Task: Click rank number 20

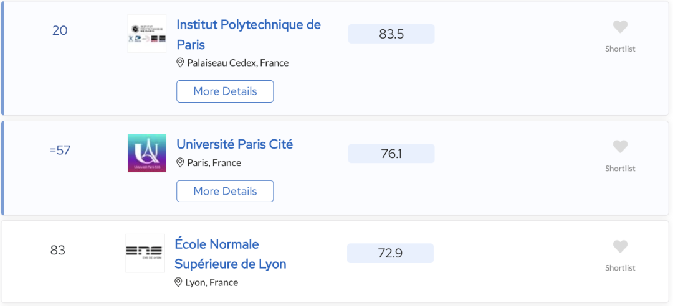Action: coord(60,30)
